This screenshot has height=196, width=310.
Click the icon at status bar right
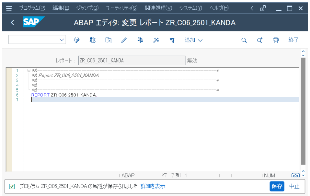tap(295, 175)
